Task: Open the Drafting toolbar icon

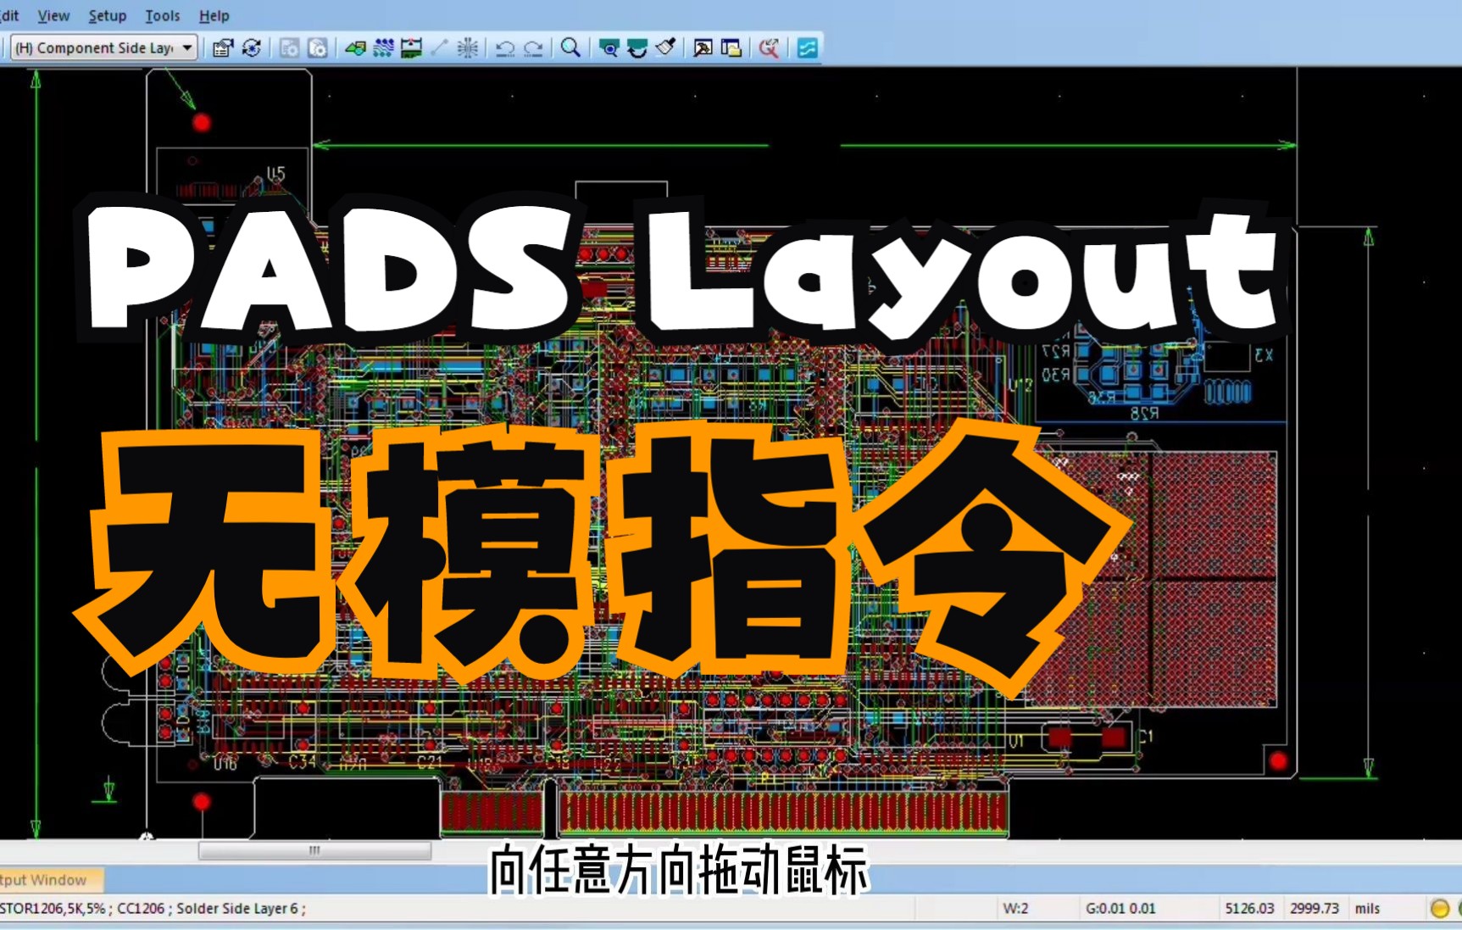Action: pos(355,47)
